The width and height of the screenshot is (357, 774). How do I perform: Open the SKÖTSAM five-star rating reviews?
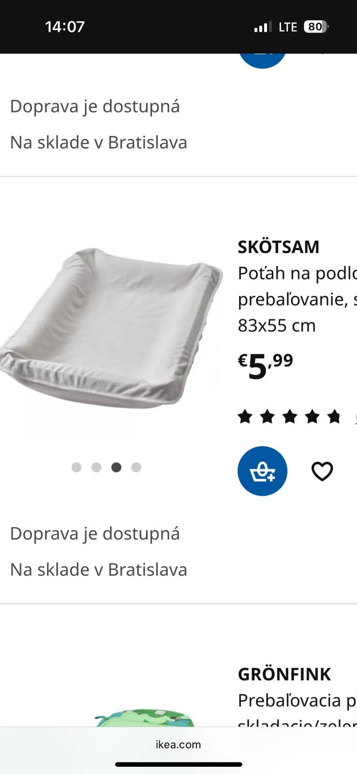[x=290, y=416]
